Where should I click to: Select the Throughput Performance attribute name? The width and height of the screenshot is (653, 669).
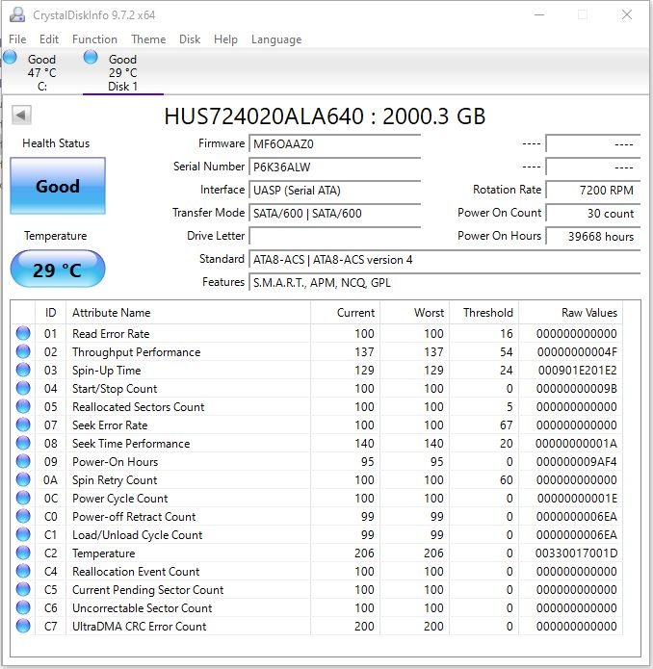point(136,352)
